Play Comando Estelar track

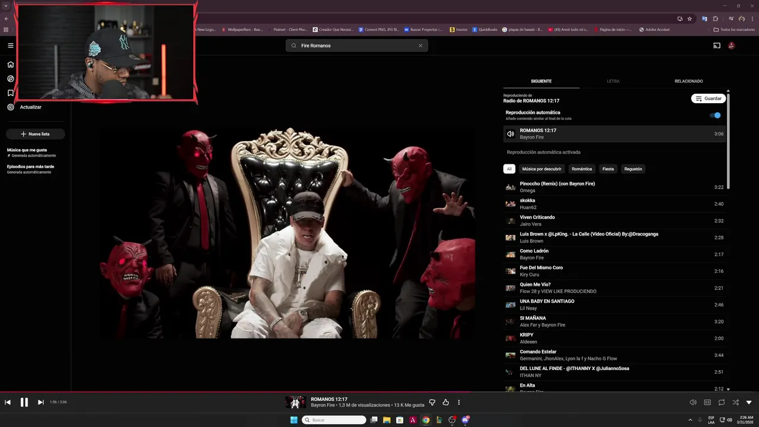(x=614, y=355)
